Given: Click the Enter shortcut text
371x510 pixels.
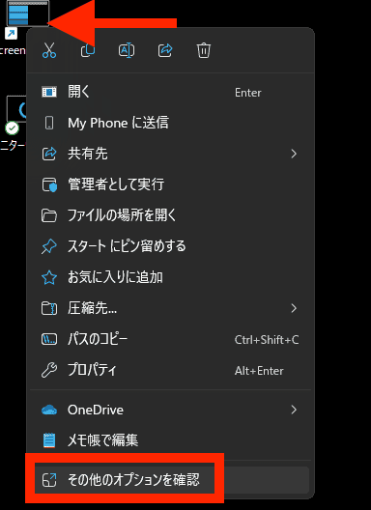Looking at the screenshot, I should [248, 93].
